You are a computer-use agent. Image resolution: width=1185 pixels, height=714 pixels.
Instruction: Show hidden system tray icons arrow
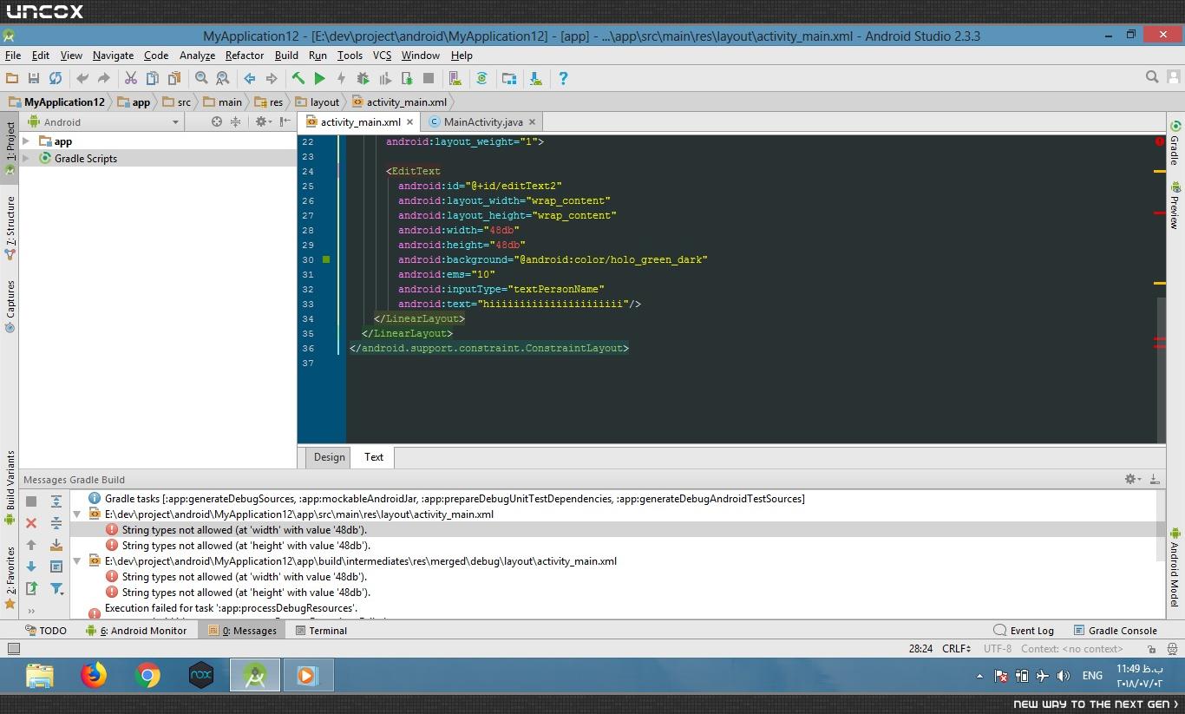point(980,676)
